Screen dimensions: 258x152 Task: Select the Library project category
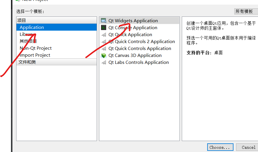coord(57,34)
